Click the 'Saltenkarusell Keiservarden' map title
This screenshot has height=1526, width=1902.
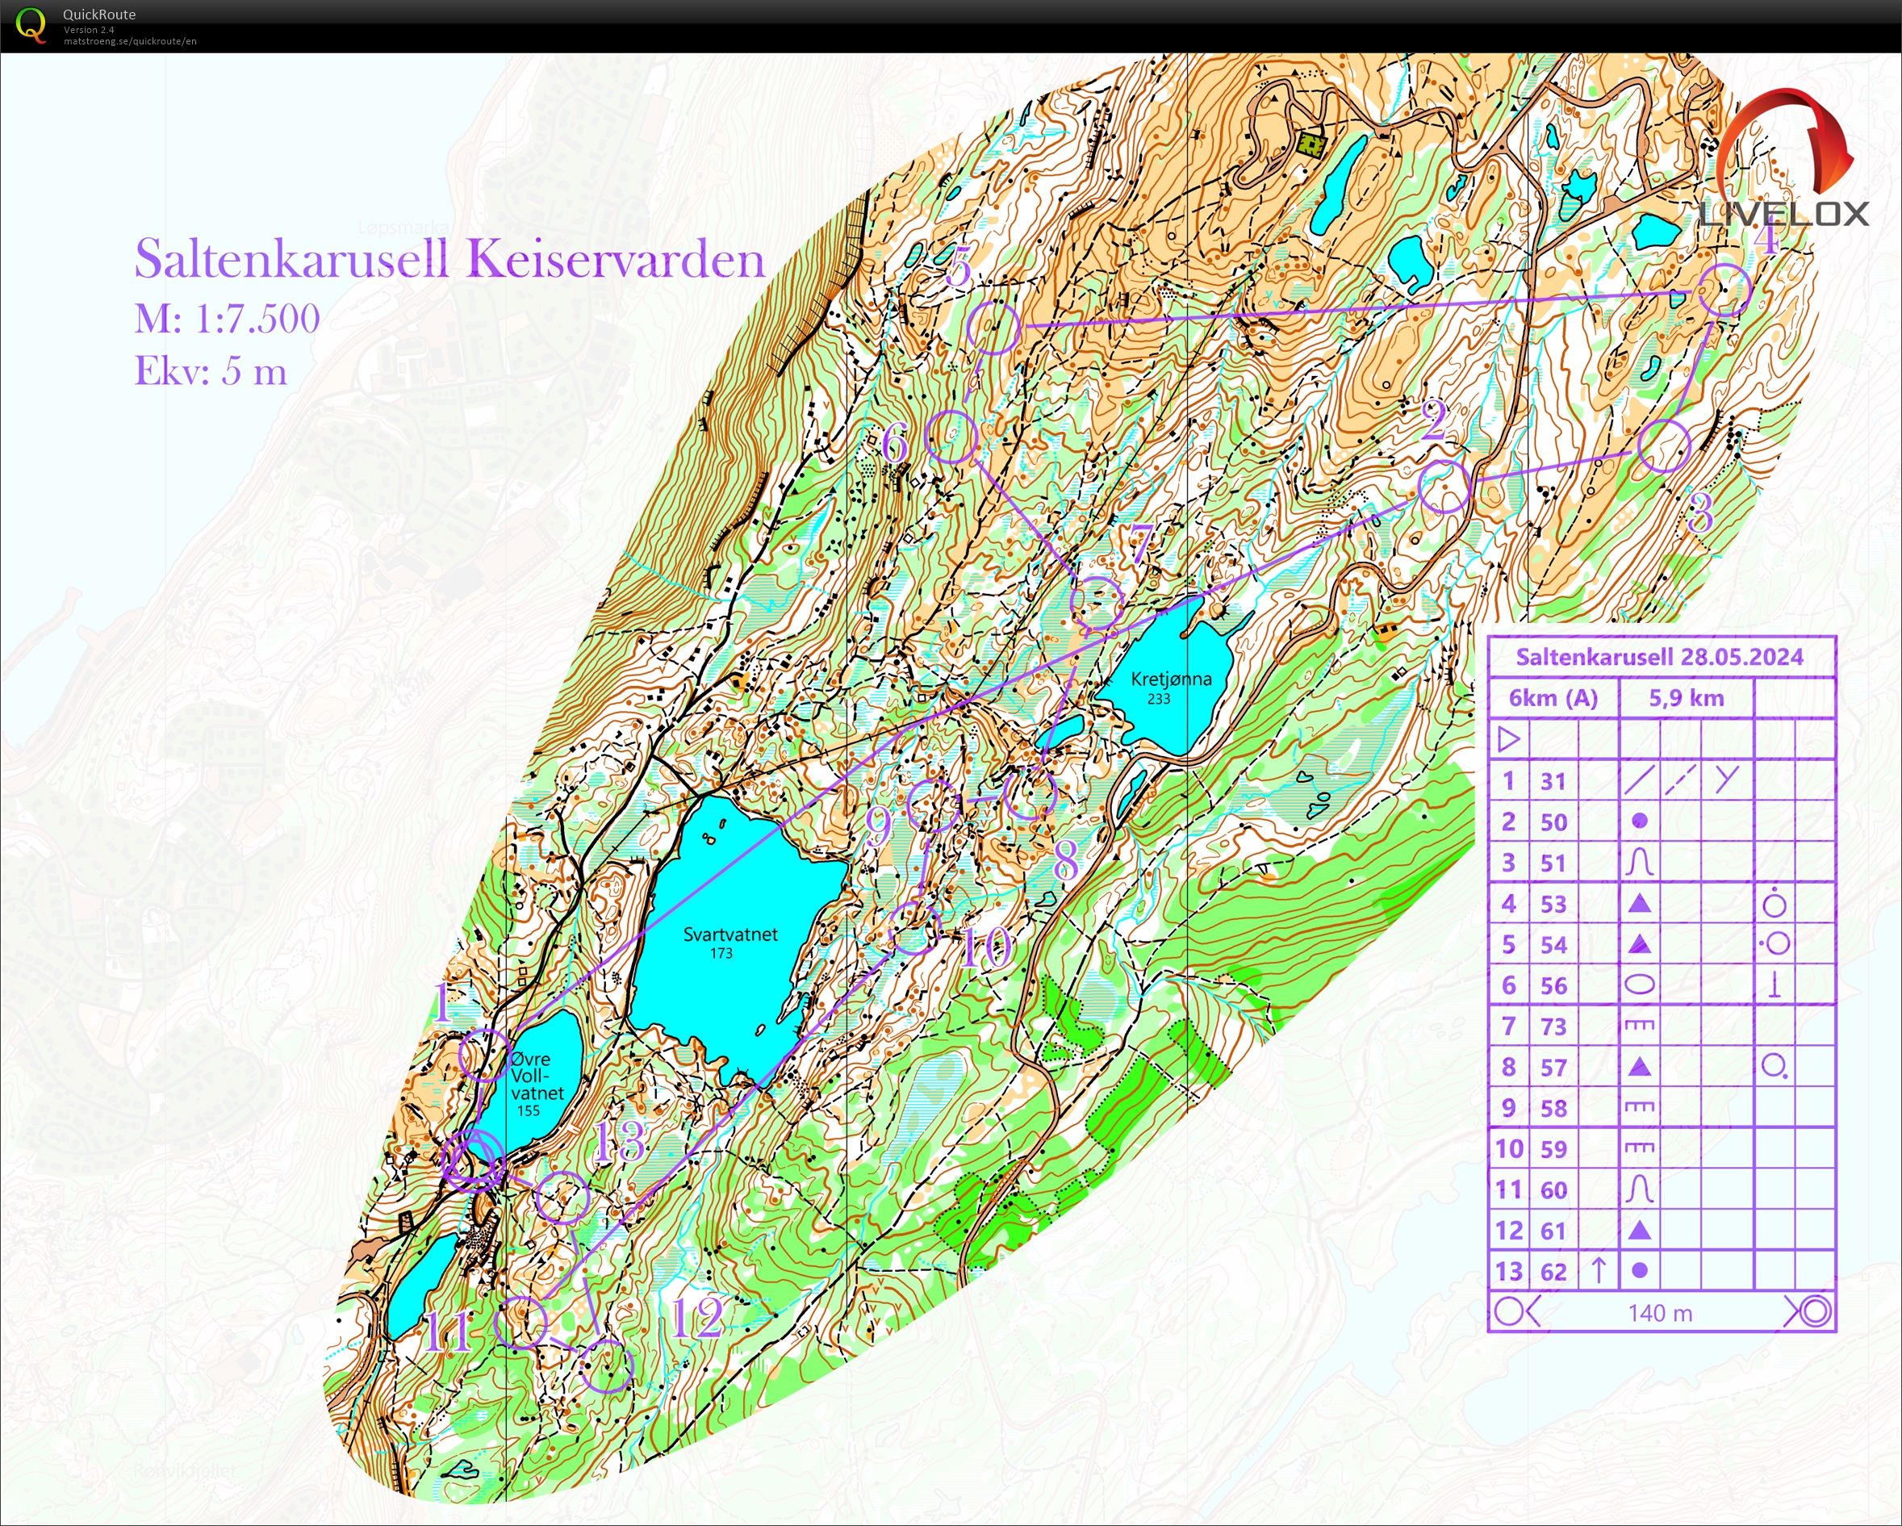pyautogui.click(x=449, y=259)
